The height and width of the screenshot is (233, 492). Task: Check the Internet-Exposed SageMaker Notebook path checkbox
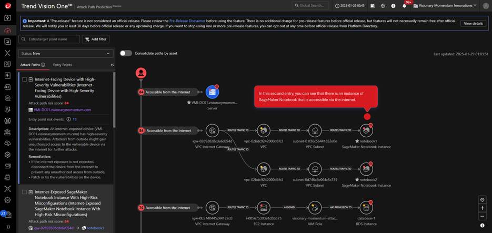point(25,192)
